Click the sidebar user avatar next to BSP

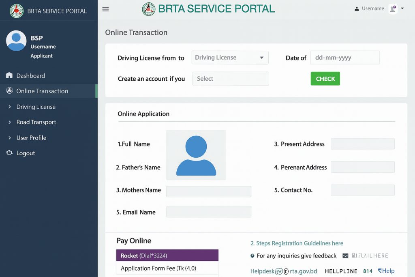click(16, 41)
